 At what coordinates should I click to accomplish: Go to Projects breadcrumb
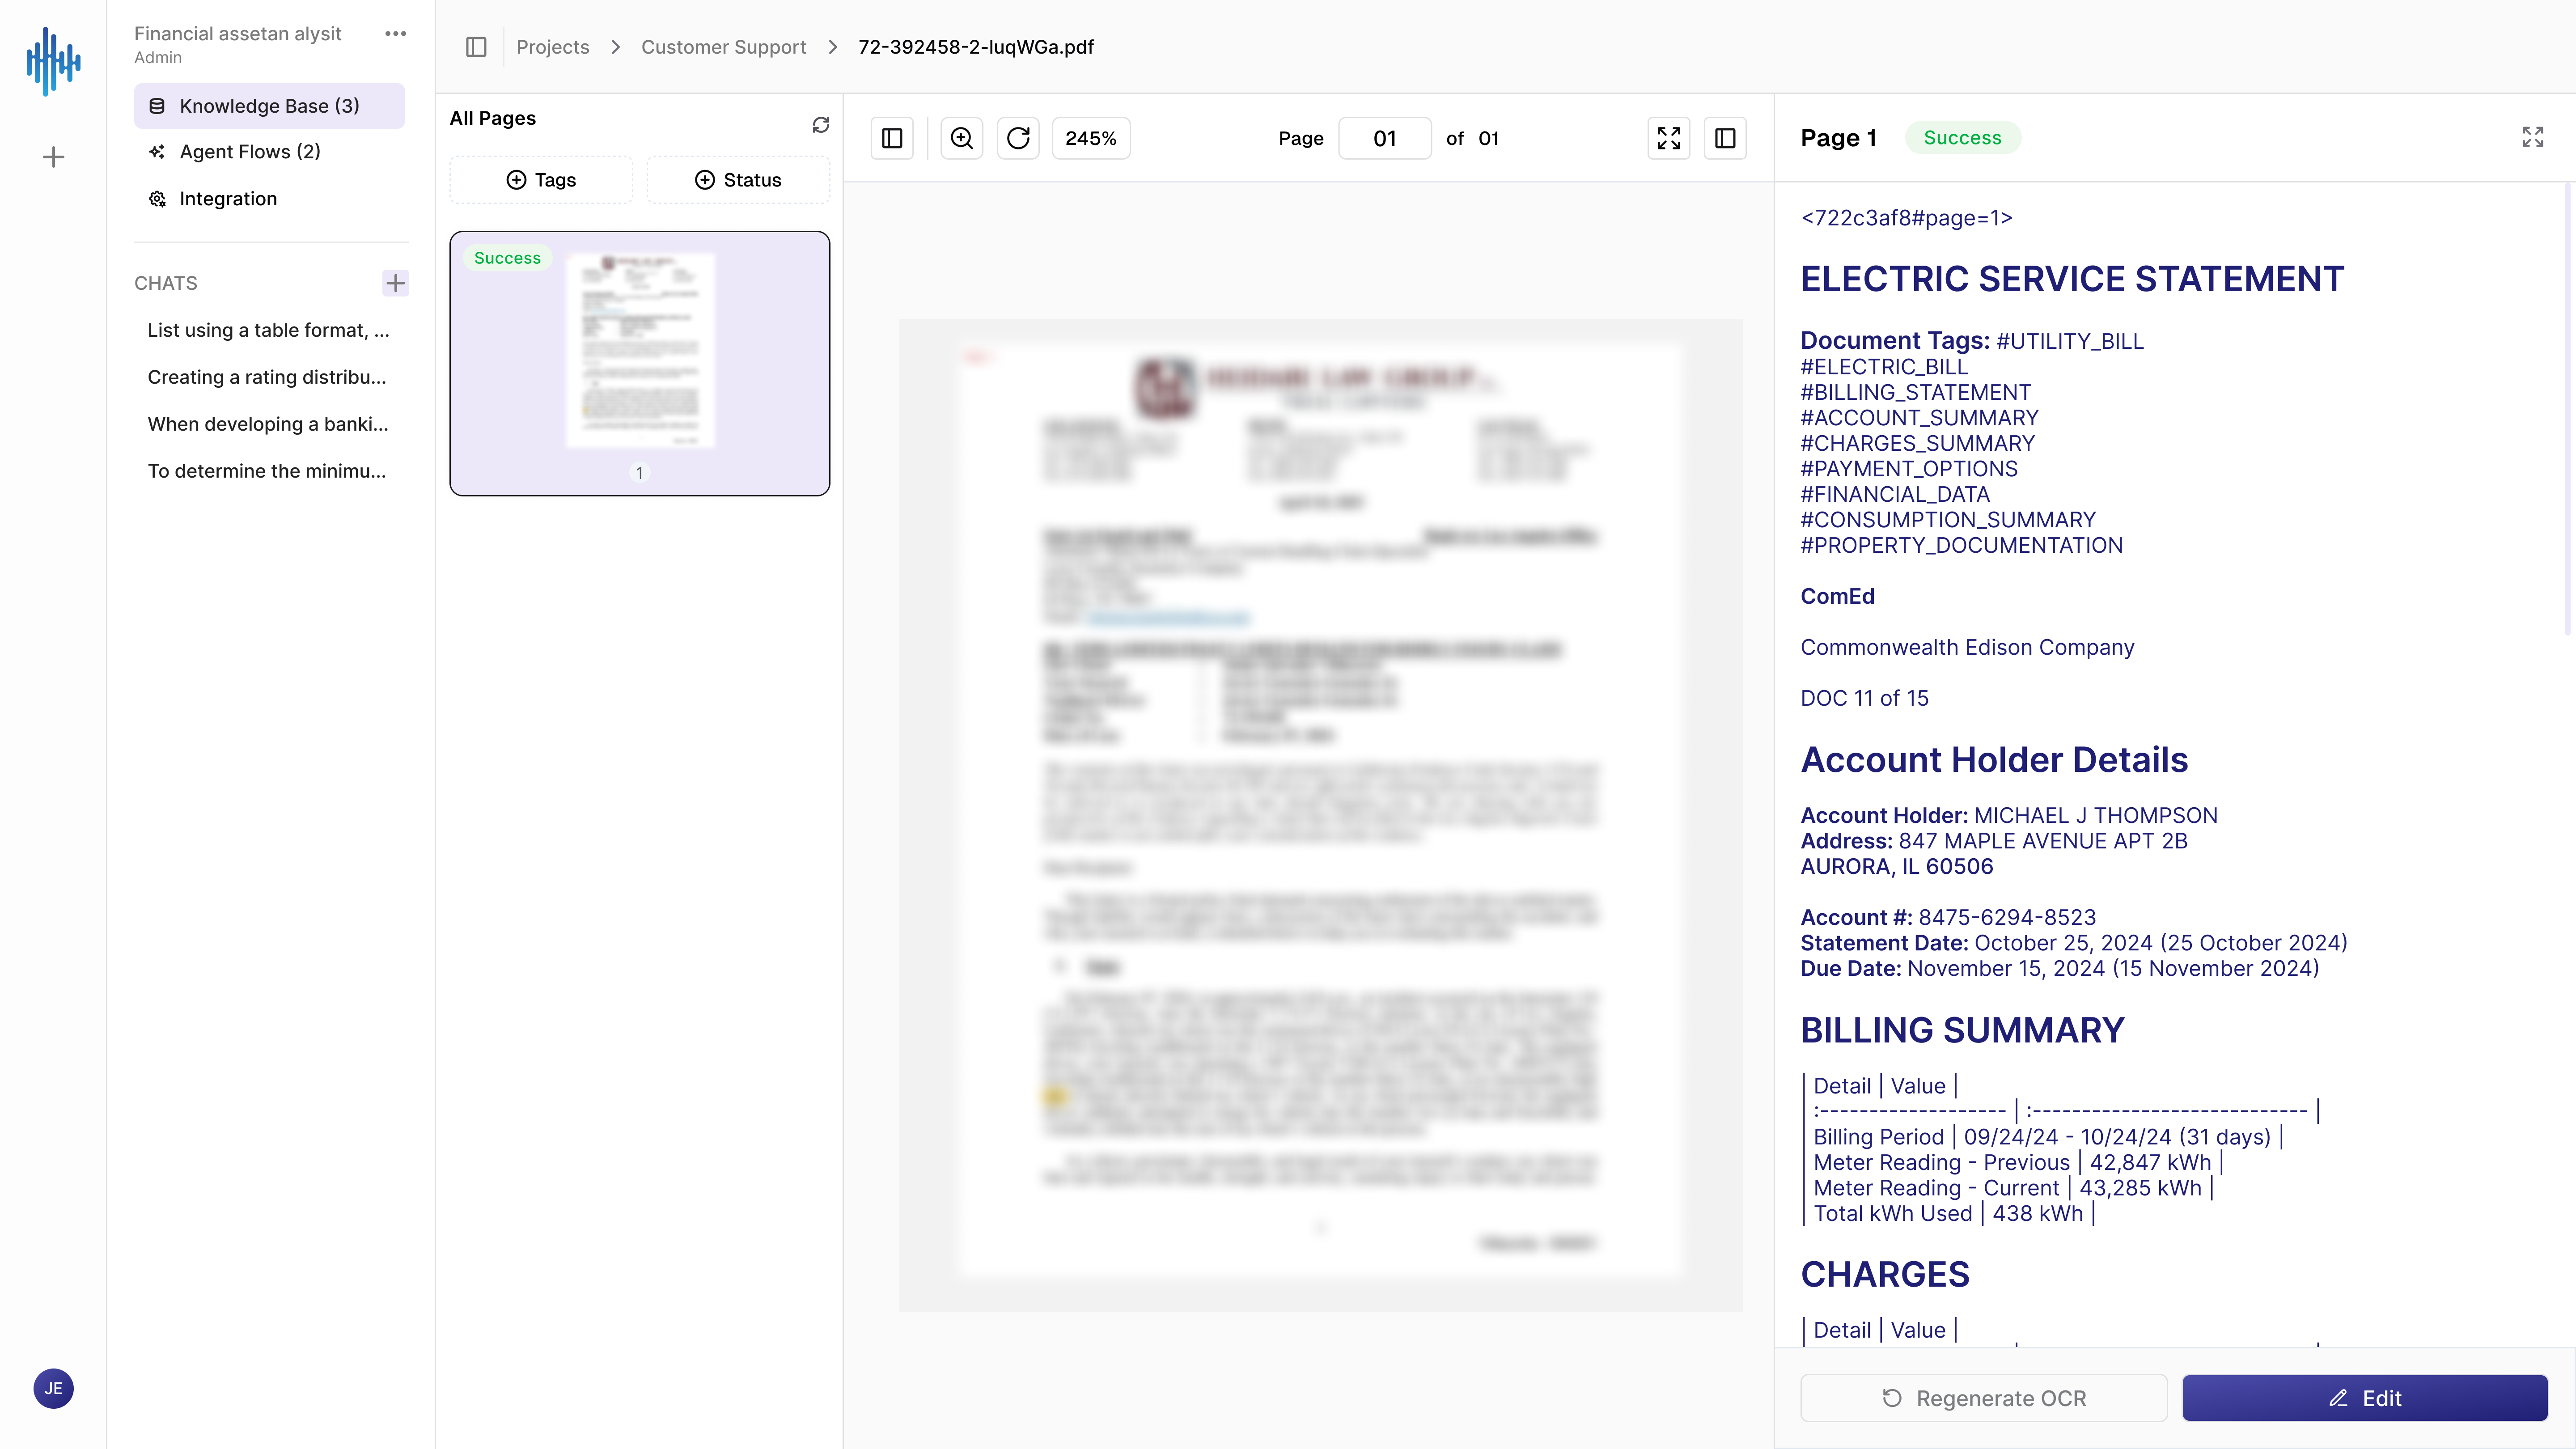(553, 47)
